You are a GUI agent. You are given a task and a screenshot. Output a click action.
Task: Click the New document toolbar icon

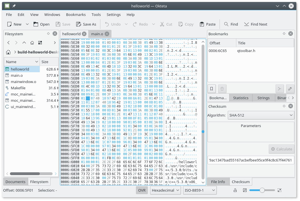10,24
